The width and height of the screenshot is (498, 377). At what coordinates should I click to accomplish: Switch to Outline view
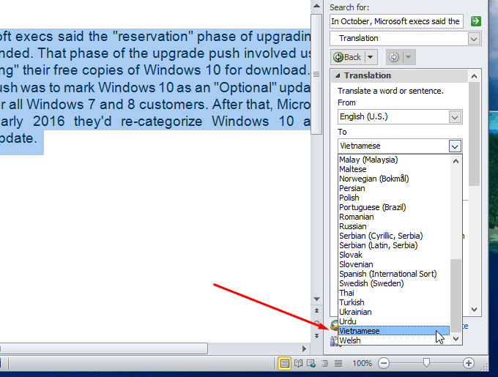[x=323, y=363]
